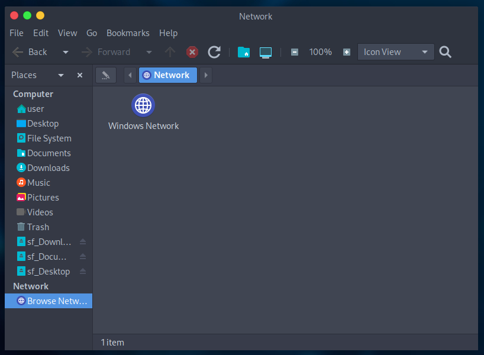Click the red Stop loading icon
Screen dimensions: 484x355
[192, 52]
